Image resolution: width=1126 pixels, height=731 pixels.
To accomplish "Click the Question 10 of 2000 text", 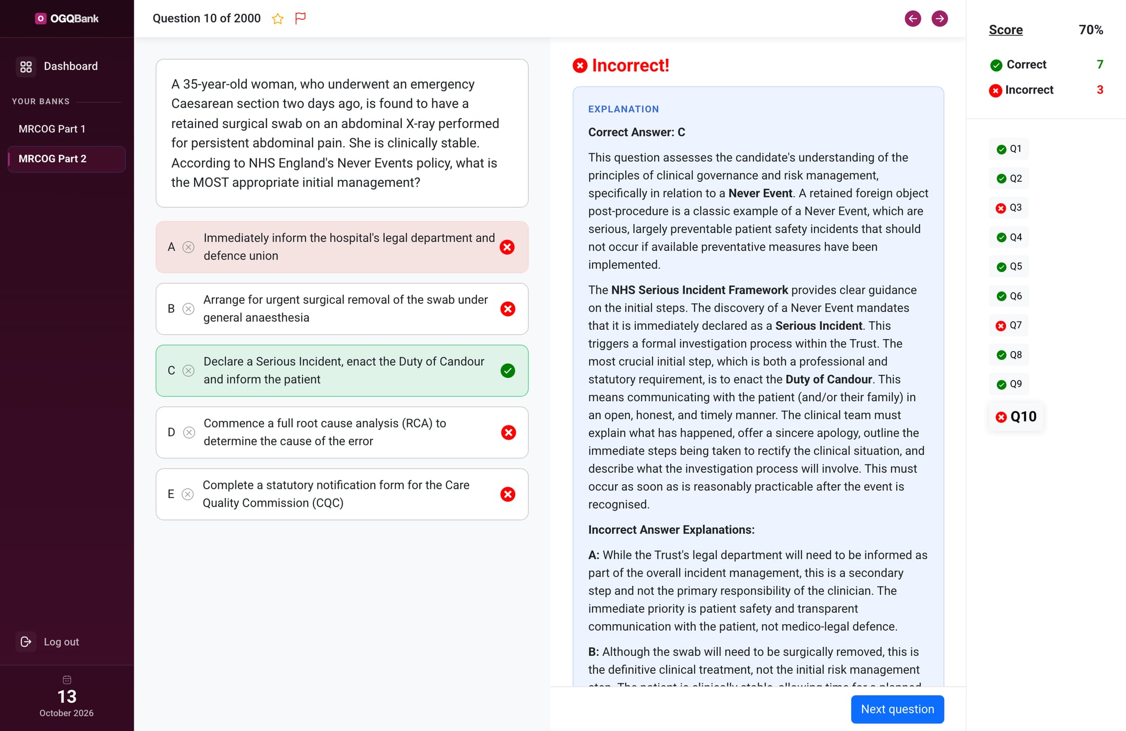I will 207,19.
